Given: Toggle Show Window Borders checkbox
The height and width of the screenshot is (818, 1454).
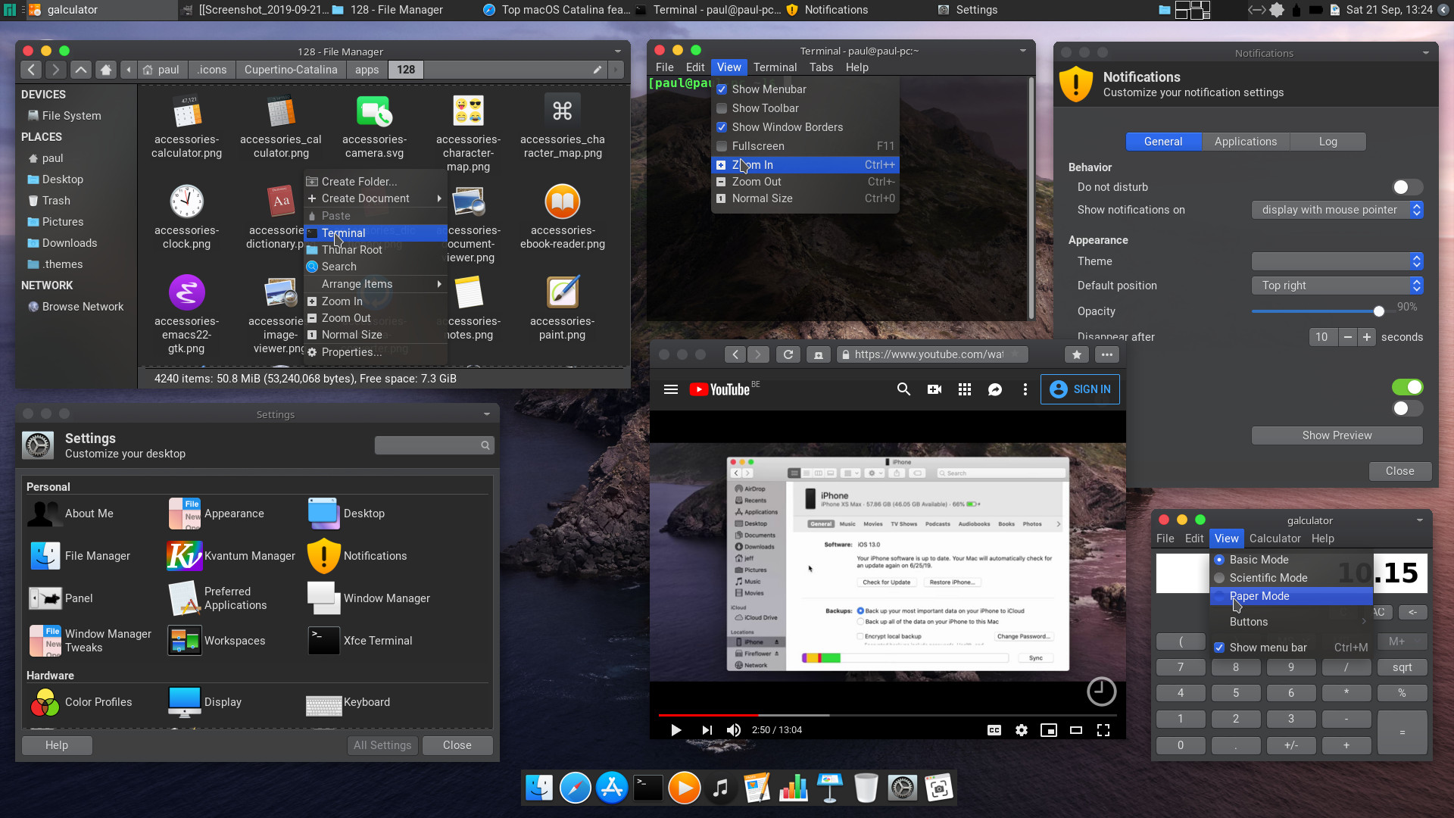Looking at the screenshot, I should 722,127.
